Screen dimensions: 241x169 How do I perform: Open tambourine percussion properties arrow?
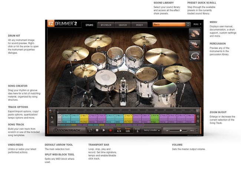click(191, 60)
